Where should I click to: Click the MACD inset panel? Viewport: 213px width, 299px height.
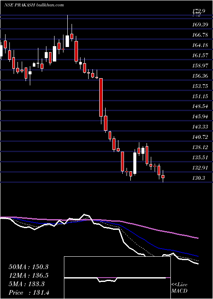(x=117, y=278)
